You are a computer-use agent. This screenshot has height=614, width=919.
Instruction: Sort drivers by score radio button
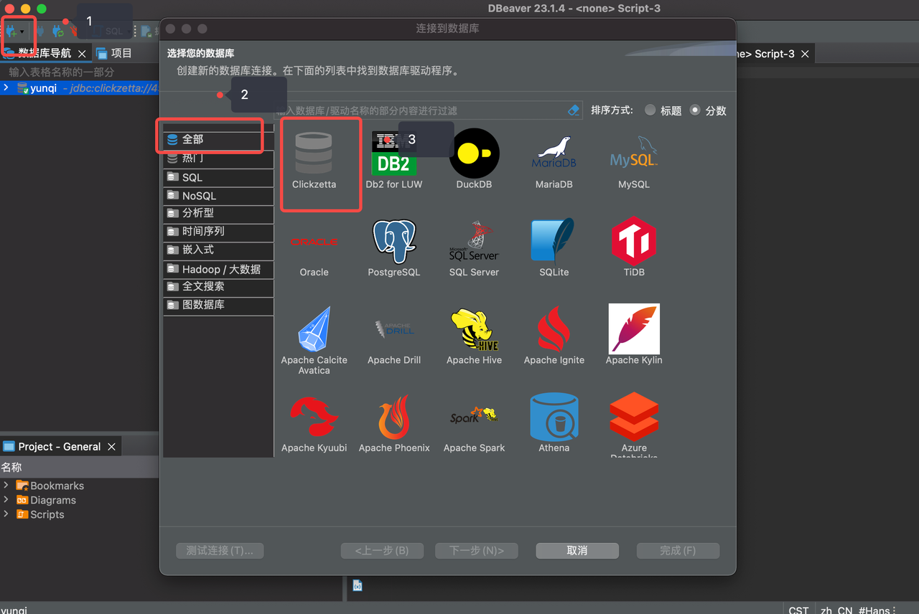695,110
